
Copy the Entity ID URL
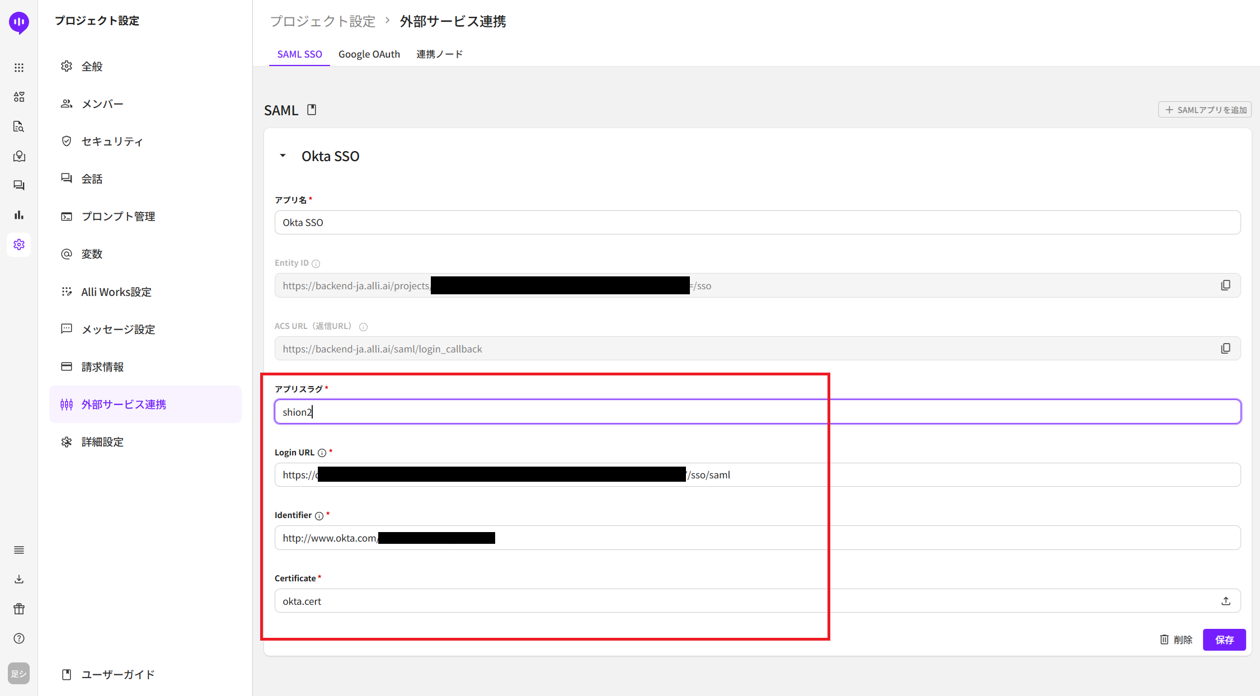pyautogui.click(x=1225, y=285)
